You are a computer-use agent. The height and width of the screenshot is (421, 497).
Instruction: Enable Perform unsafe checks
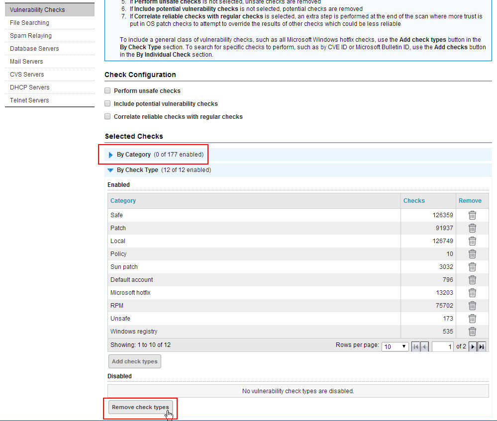click(107, 90)
